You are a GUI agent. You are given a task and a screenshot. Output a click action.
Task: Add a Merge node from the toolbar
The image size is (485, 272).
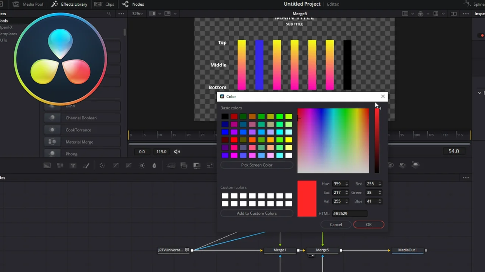[x=171, y=165]
